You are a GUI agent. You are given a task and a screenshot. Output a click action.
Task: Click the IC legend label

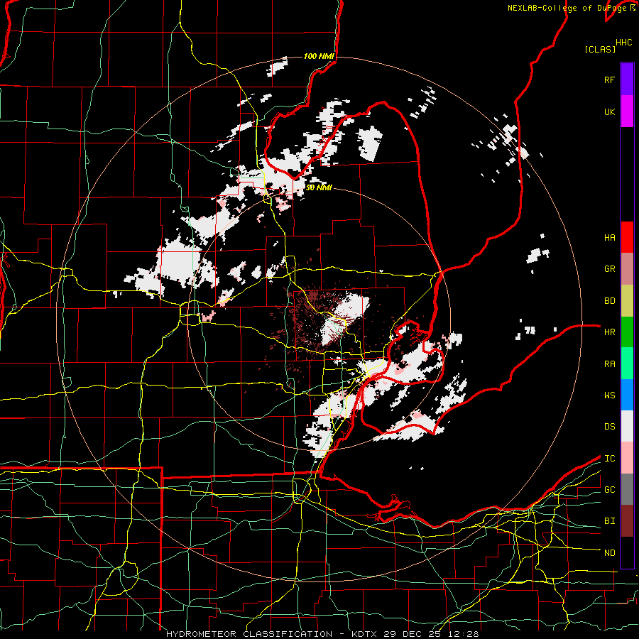tap(609, 459)
